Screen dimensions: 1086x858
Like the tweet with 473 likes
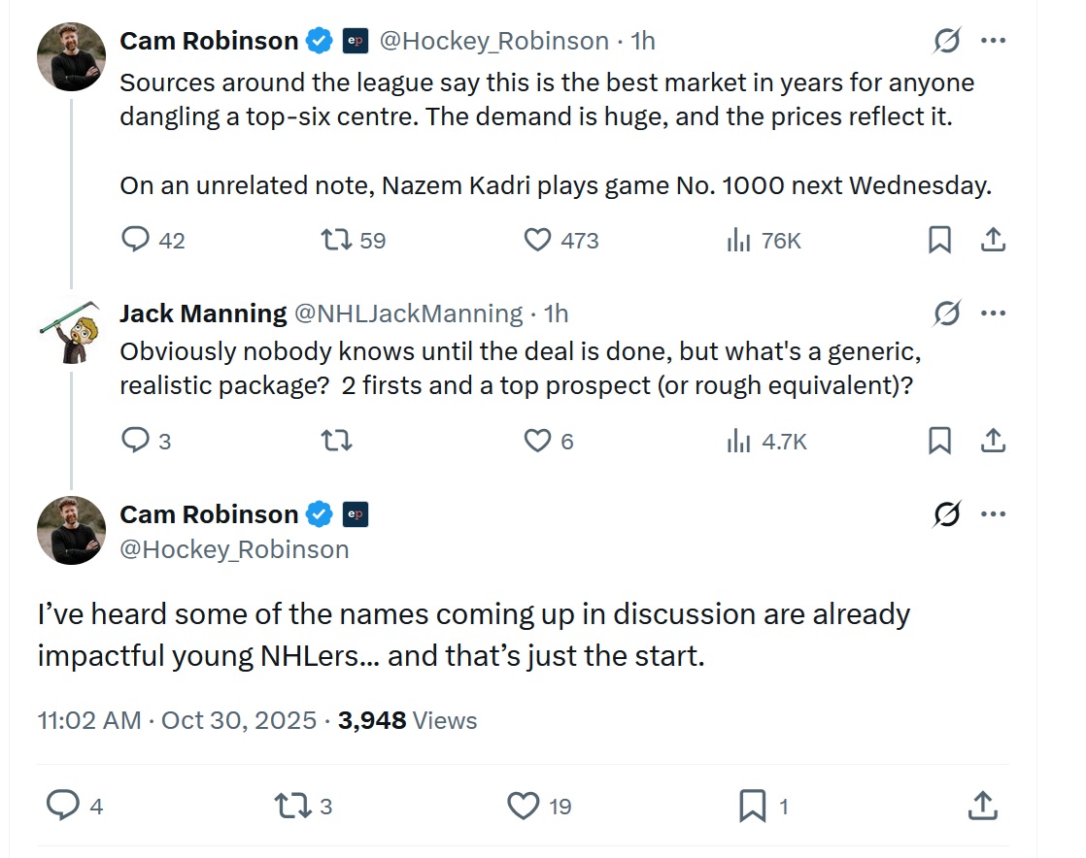click(537, 240)
